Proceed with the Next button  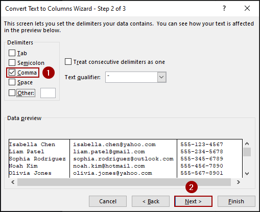tap(193, 201)
